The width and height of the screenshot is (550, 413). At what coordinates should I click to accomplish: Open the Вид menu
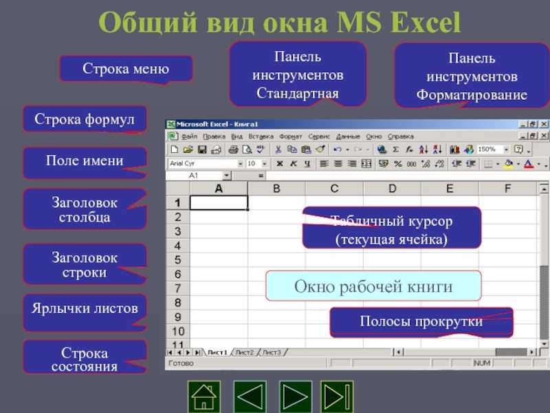236,136
